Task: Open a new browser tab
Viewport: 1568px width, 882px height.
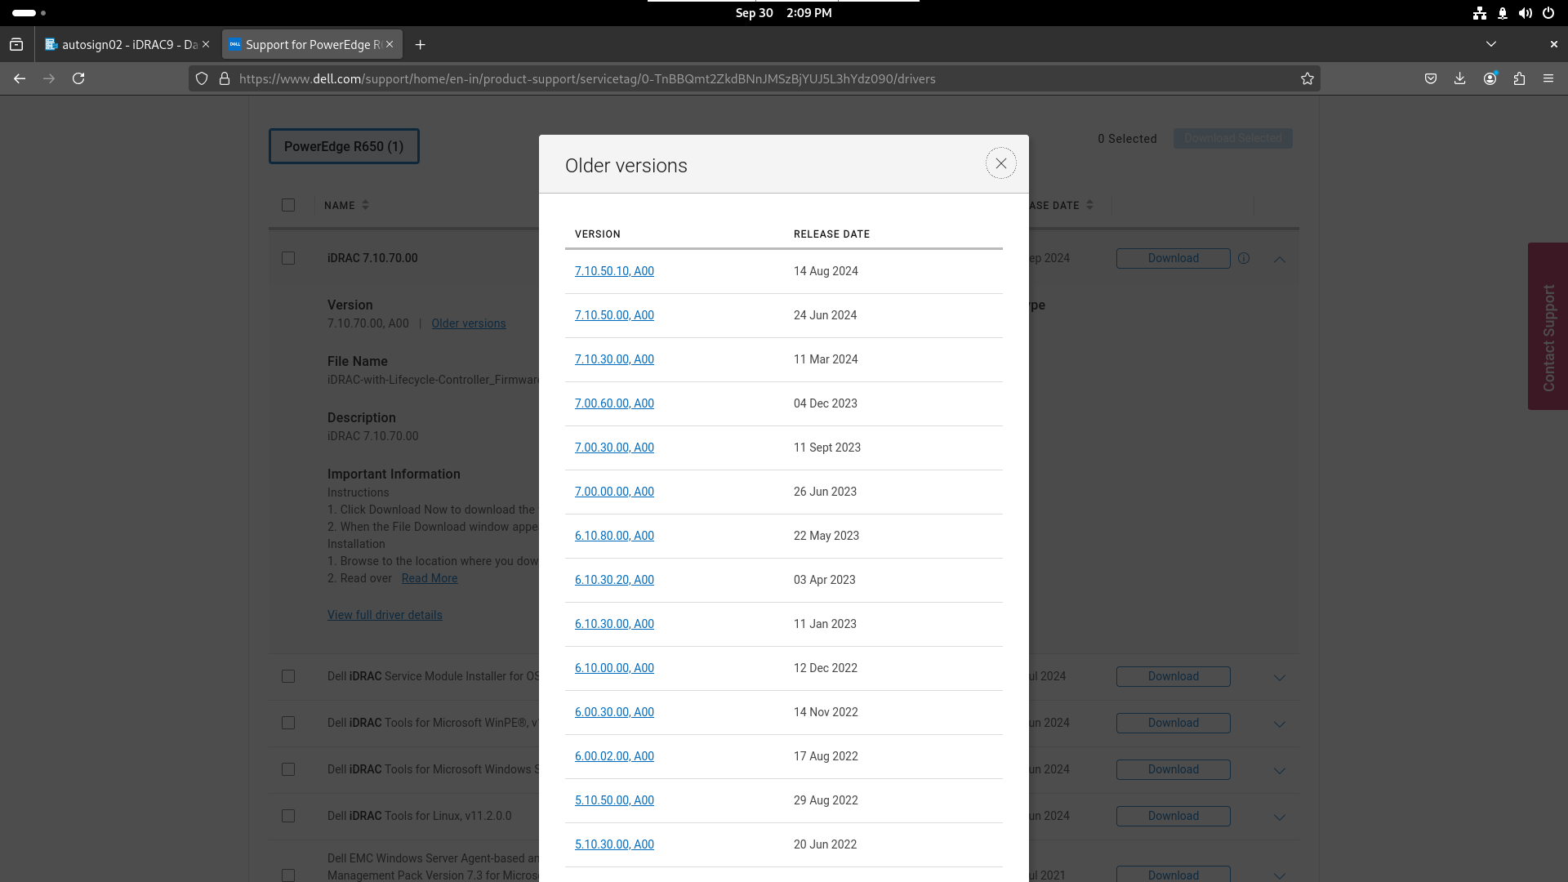Action: tap(420, 45)
